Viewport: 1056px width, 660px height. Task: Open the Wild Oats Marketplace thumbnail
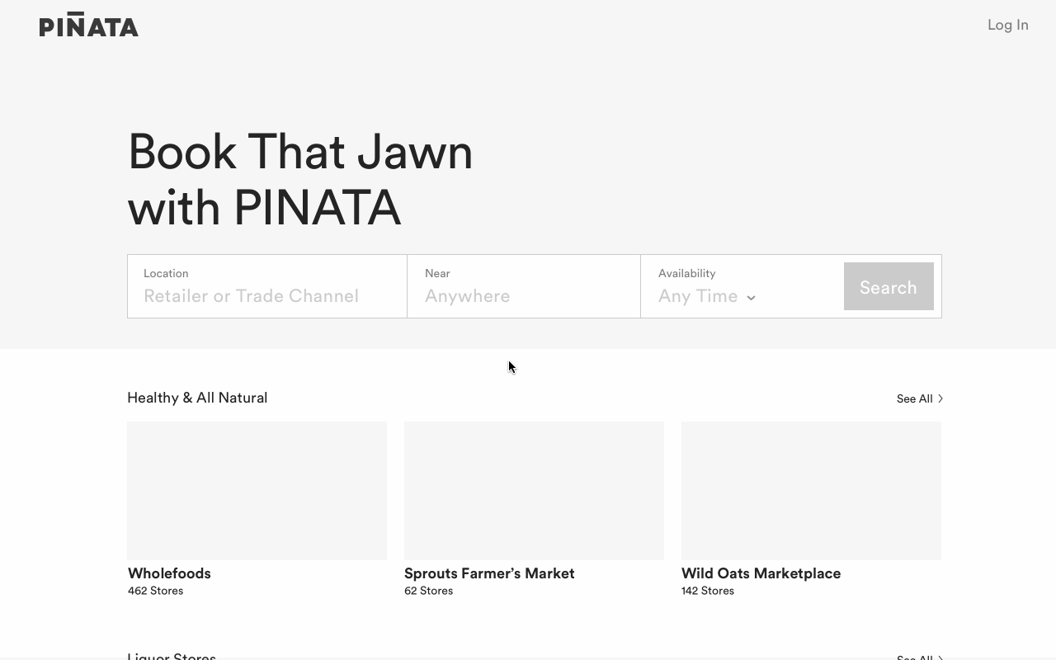(811, 491)
